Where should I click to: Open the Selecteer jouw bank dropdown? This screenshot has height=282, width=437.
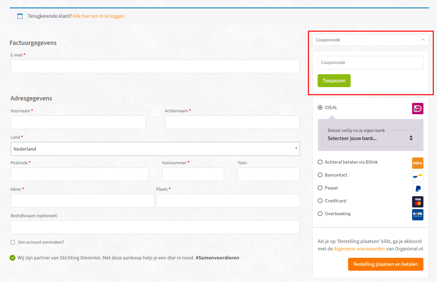pyautogui.click(x=370, y=138)
